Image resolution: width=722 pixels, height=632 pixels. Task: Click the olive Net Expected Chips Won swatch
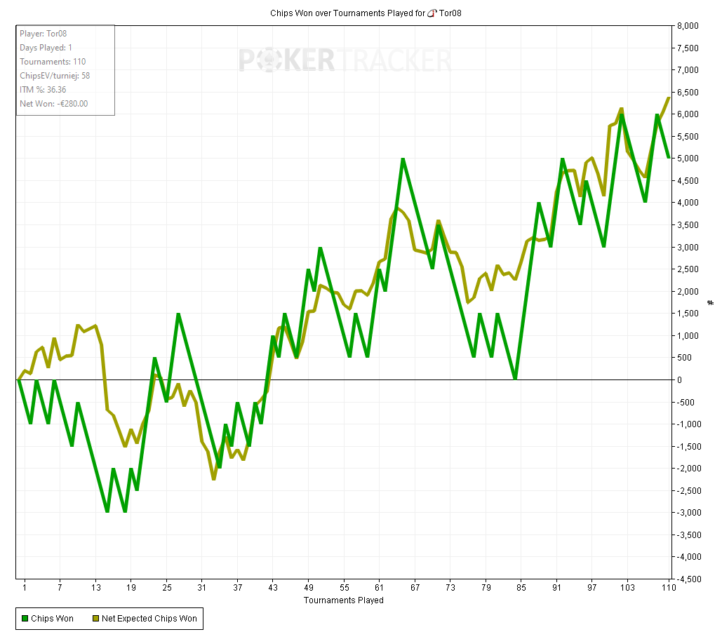95,619
